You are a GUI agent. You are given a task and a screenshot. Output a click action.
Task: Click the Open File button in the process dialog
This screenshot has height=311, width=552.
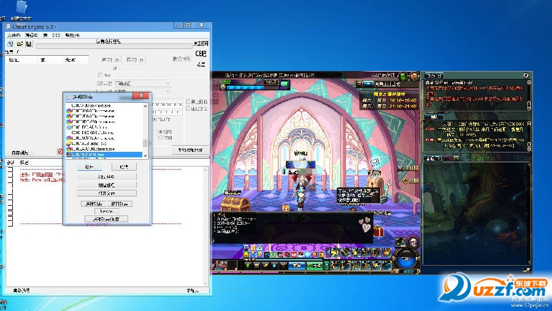coord(107,193)
